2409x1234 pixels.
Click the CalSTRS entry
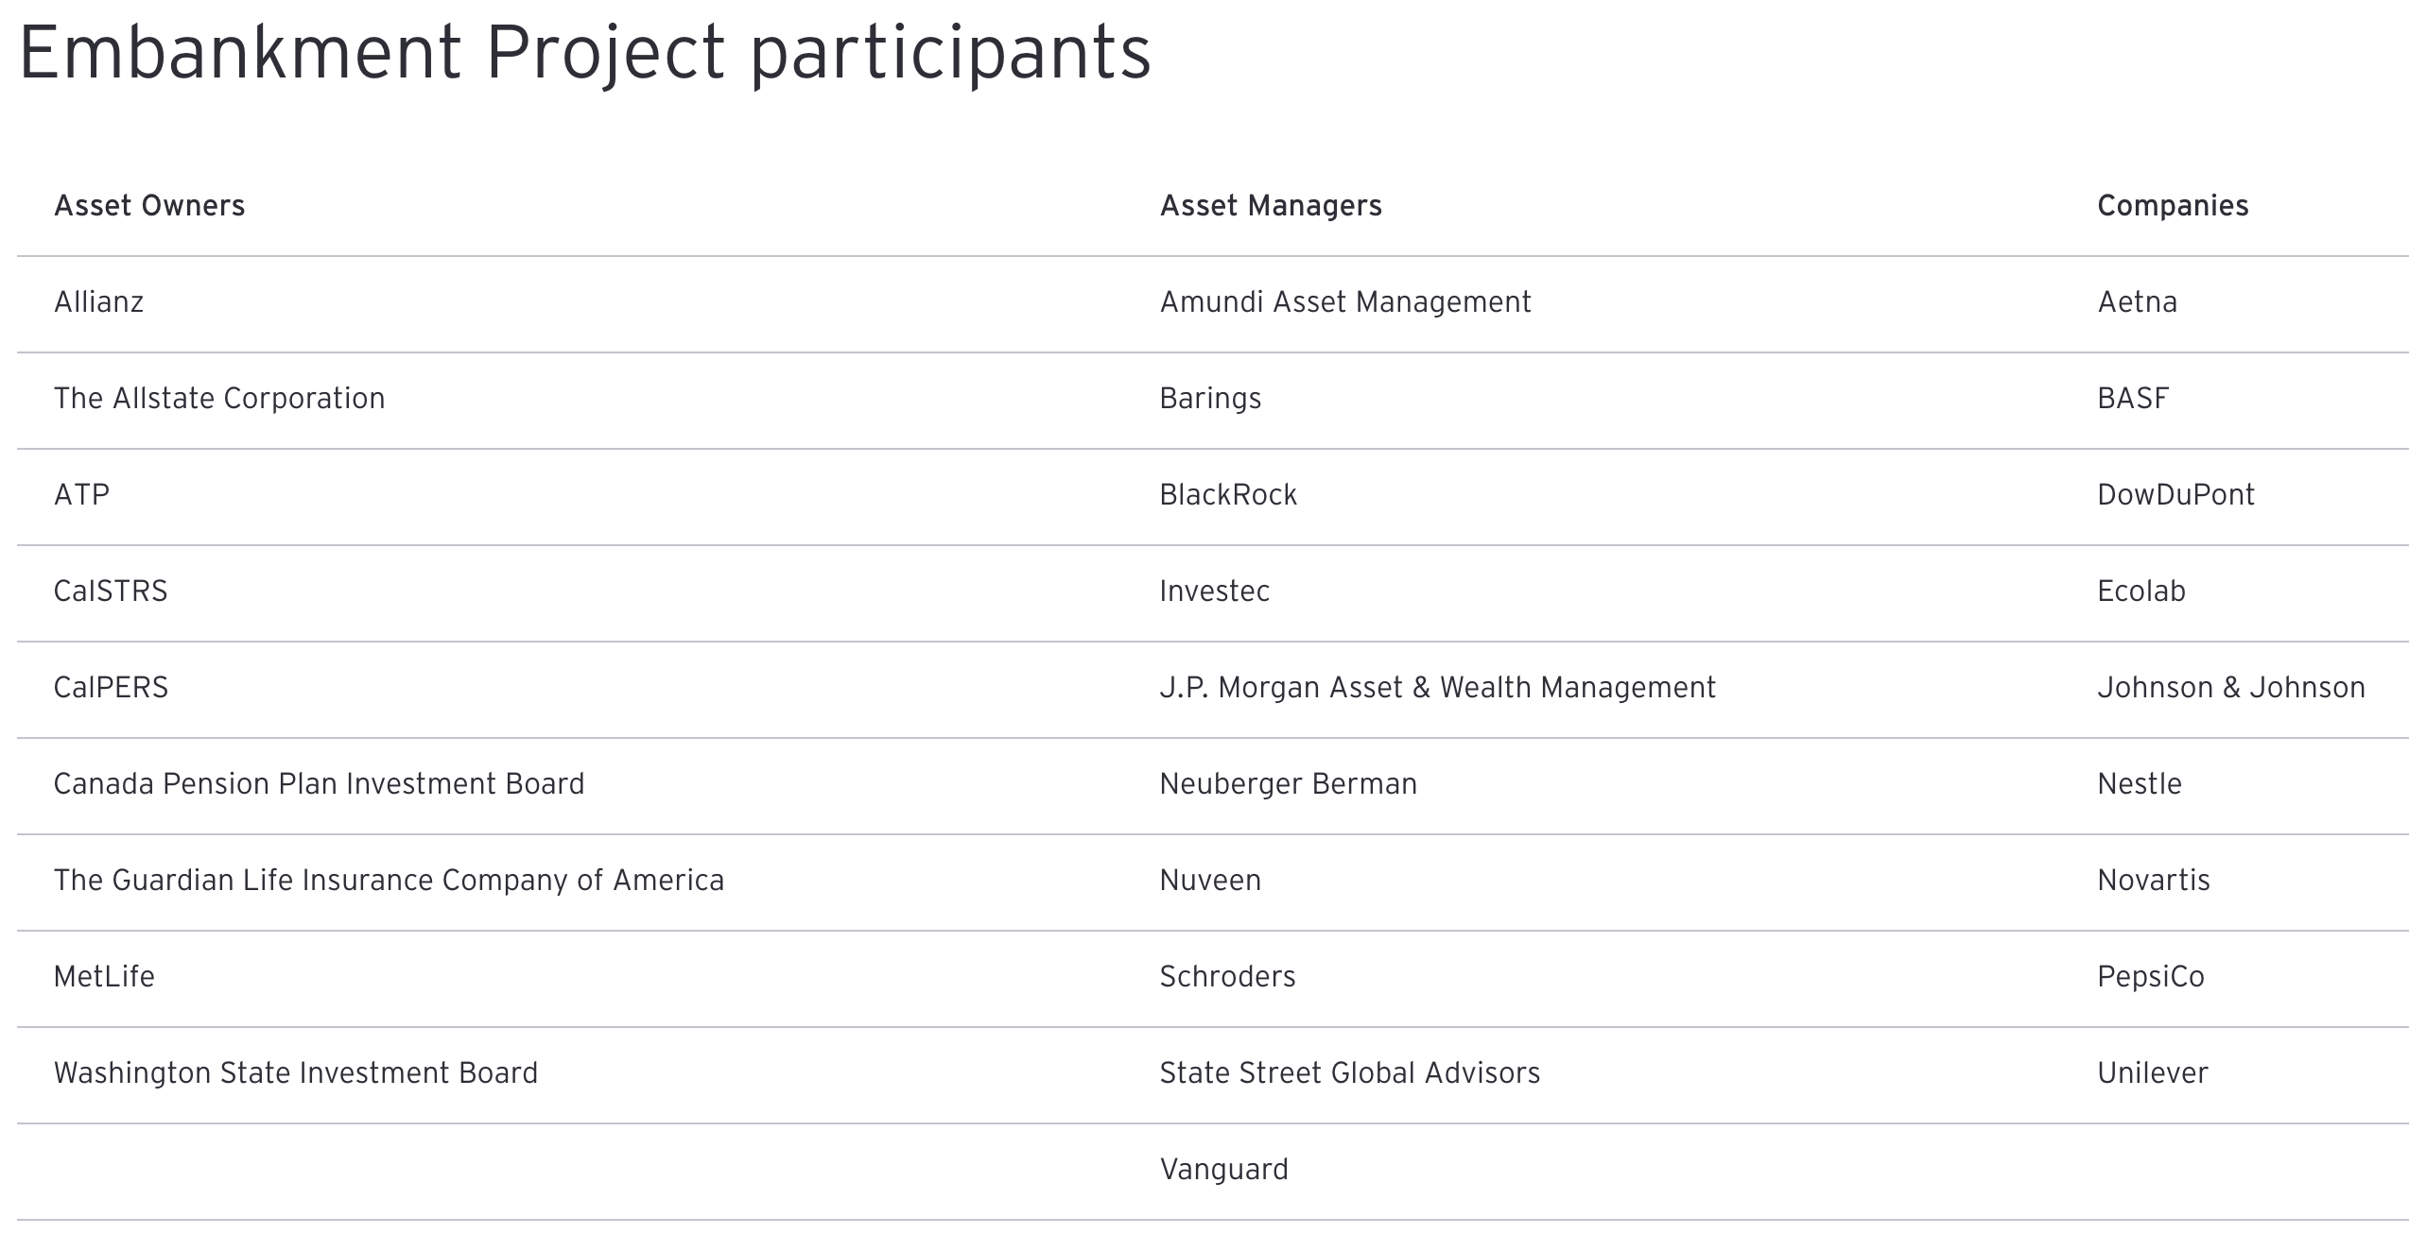(x=111, y=591)
